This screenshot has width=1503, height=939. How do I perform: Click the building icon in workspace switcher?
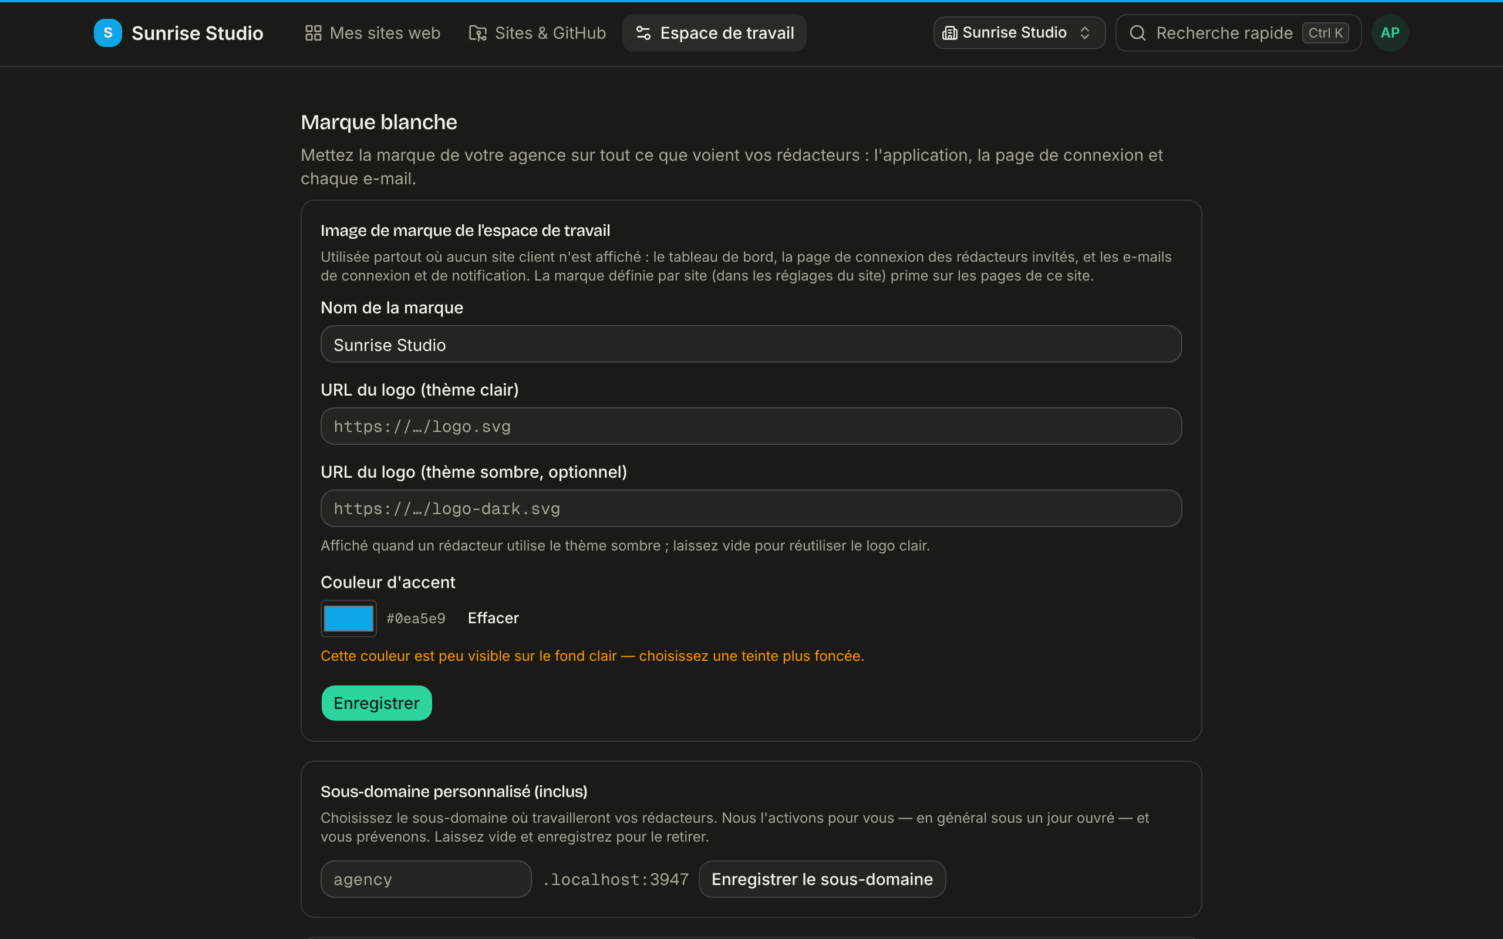(949, 33)
